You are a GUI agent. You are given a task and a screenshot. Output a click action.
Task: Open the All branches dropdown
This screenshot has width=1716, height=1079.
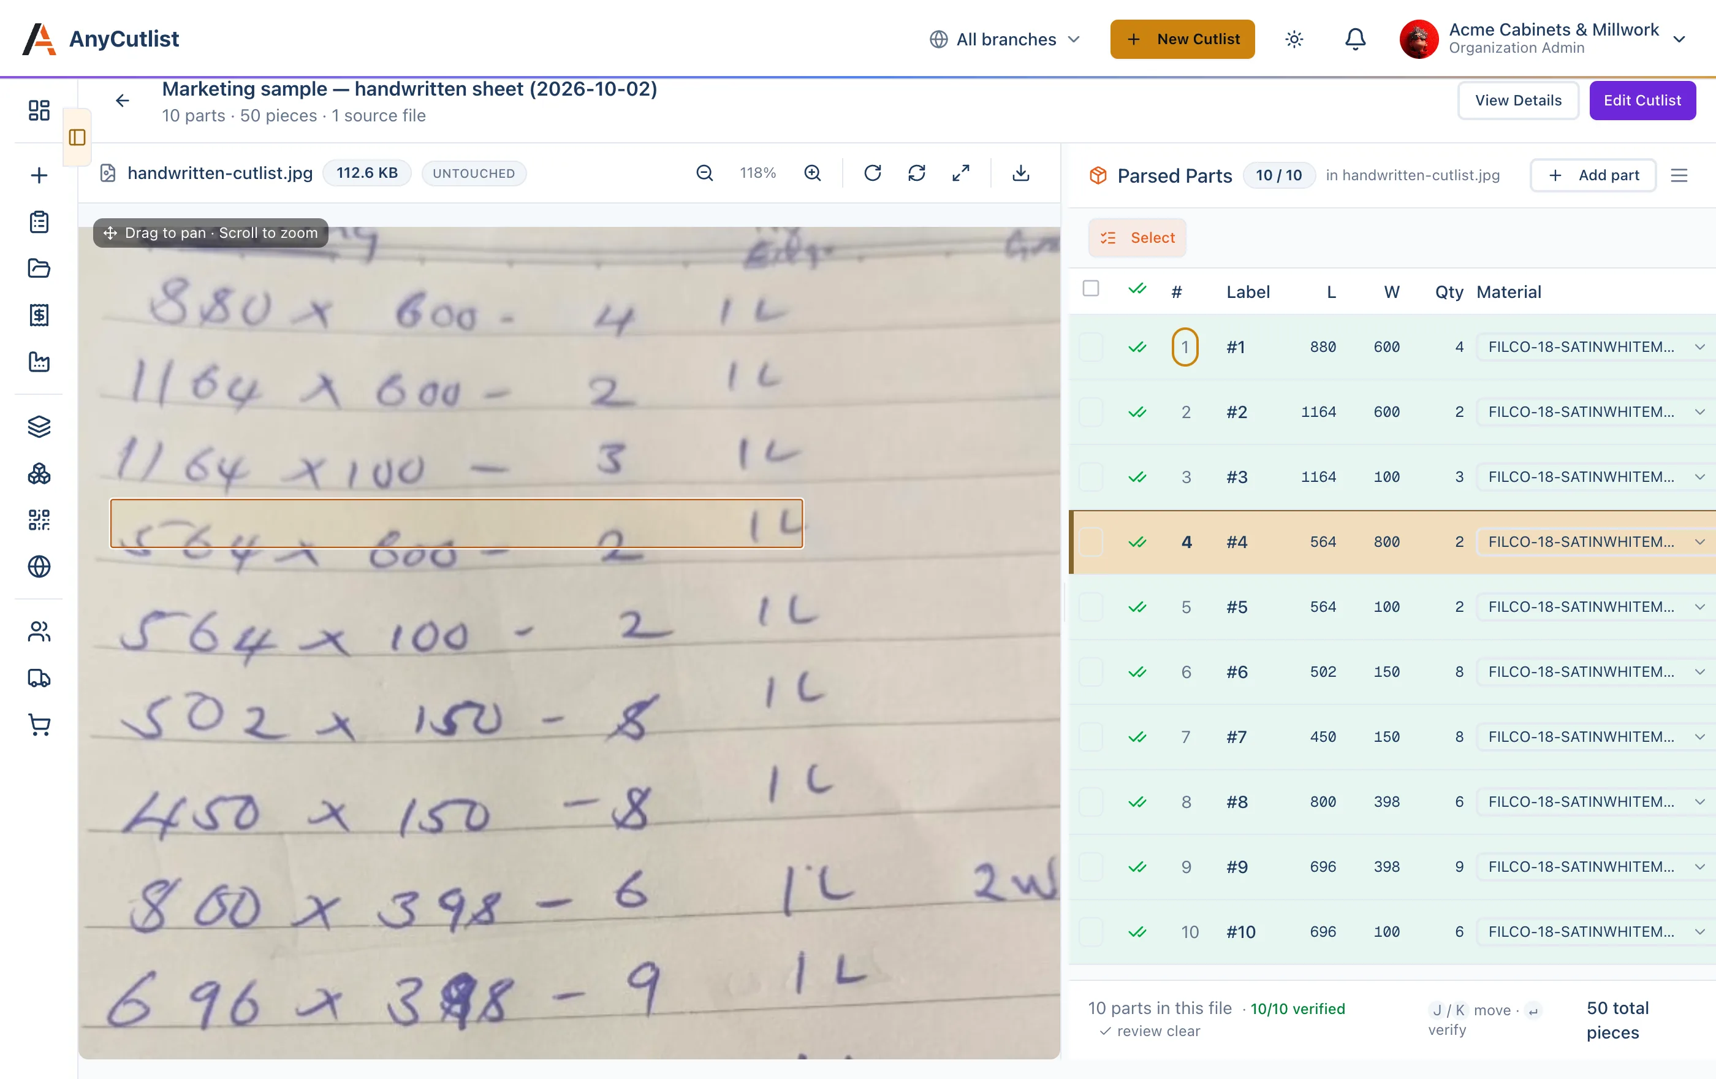(x=1005, y=39)
